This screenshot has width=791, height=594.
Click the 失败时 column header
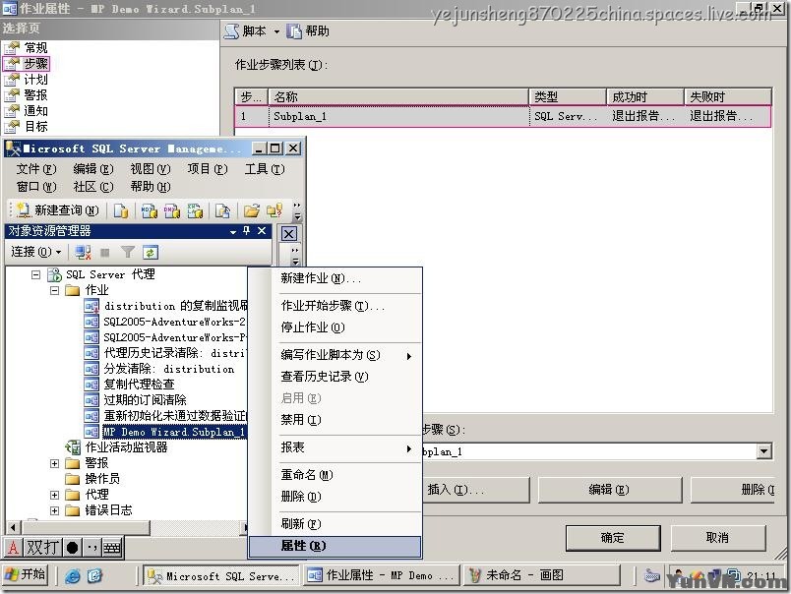click(727, 96)
